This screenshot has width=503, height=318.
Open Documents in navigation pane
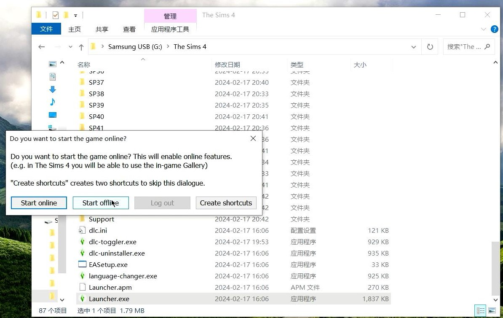[53, 77]
